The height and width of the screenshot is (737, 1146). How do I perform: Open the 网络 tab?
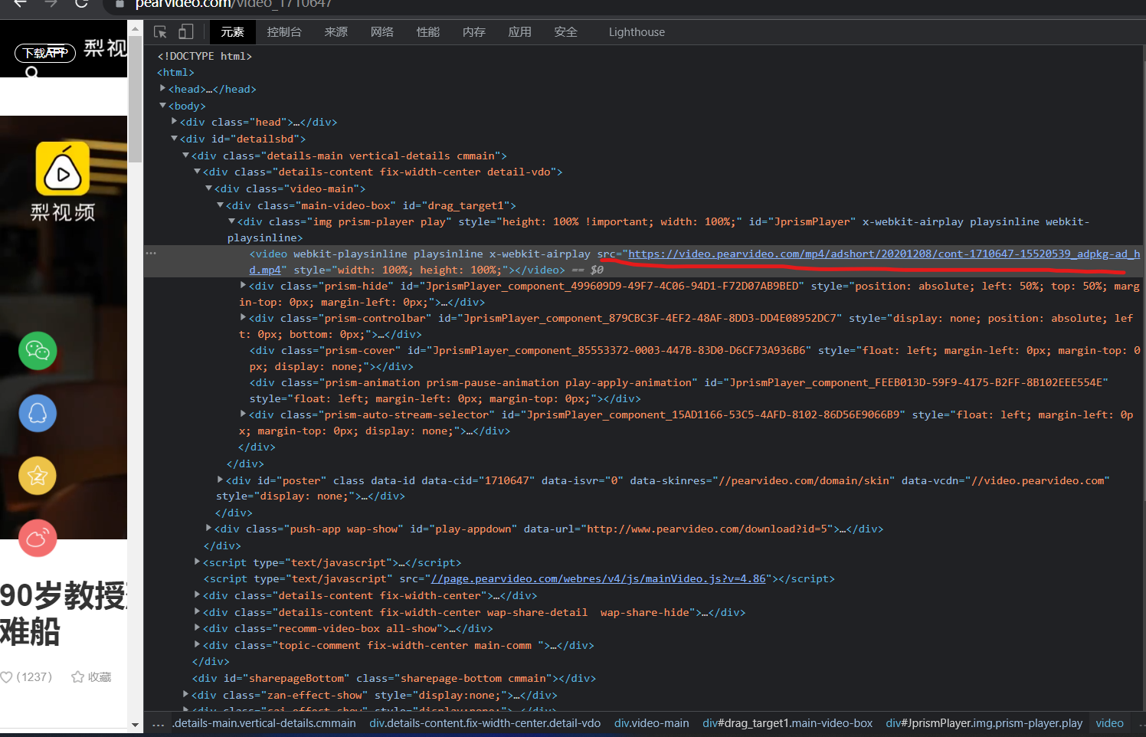381,32
